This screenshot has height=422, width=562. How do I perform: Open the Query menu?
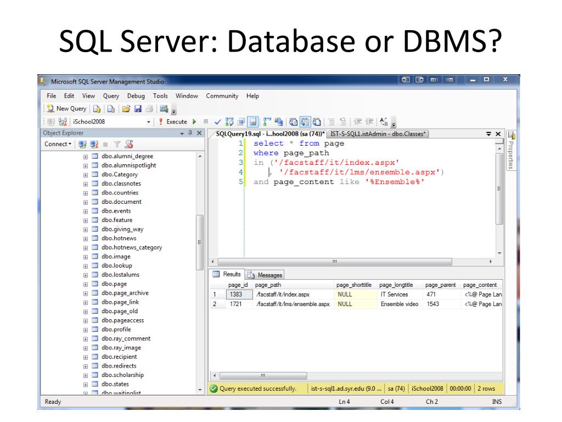[111, 96]
